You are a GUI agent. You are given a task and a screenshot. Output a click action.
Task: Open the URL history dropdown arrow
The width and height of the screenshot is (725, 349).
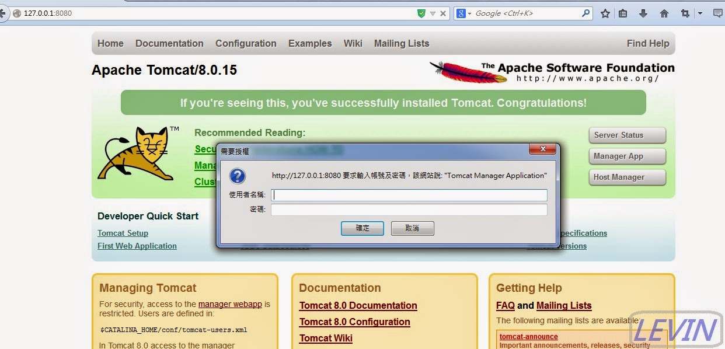[x=433, y=13]
